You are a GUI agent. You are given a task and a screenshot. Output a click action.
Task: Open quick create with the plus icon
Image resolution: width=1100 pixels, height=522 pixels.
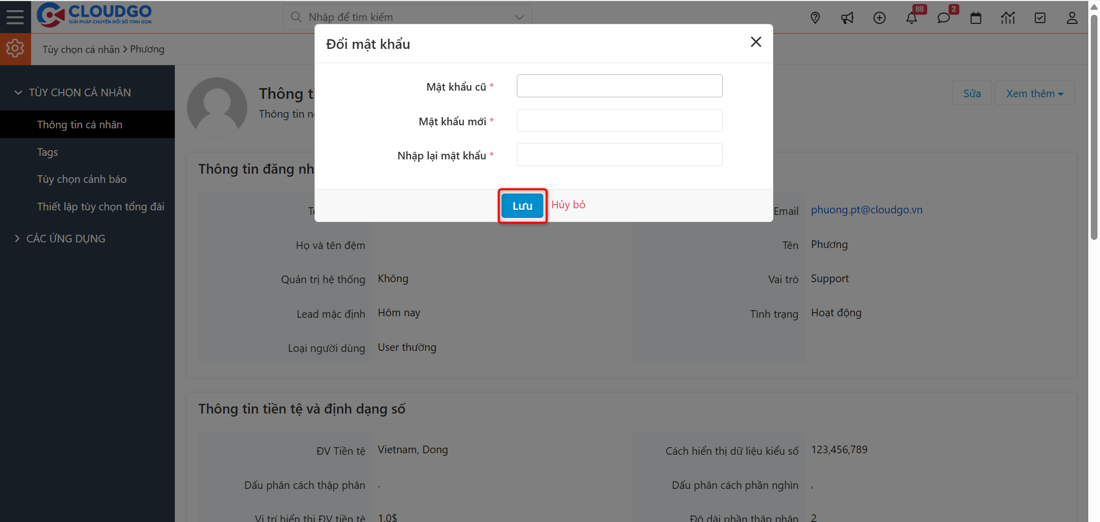[880, 17]
